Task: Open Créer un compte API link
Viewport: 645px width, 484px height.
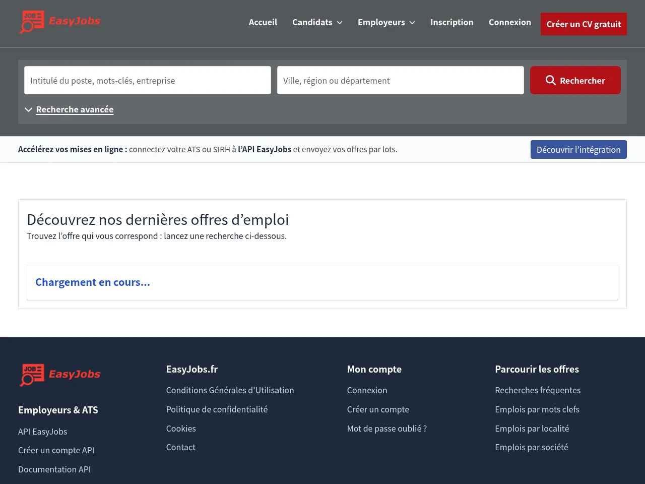Action: (x=56, y=450)
